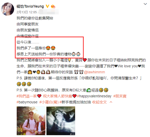Open the #babymouse hashtag
The width and height of the screenshot is (150, 137).
(x=27, y=102)
